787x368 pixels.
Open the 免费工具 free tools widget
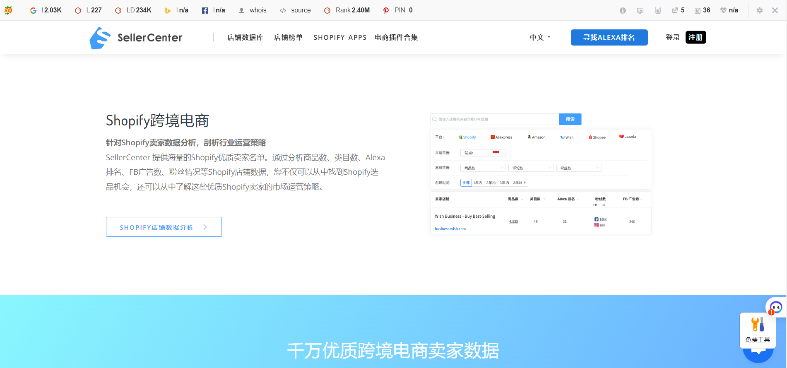click(758, 330)
